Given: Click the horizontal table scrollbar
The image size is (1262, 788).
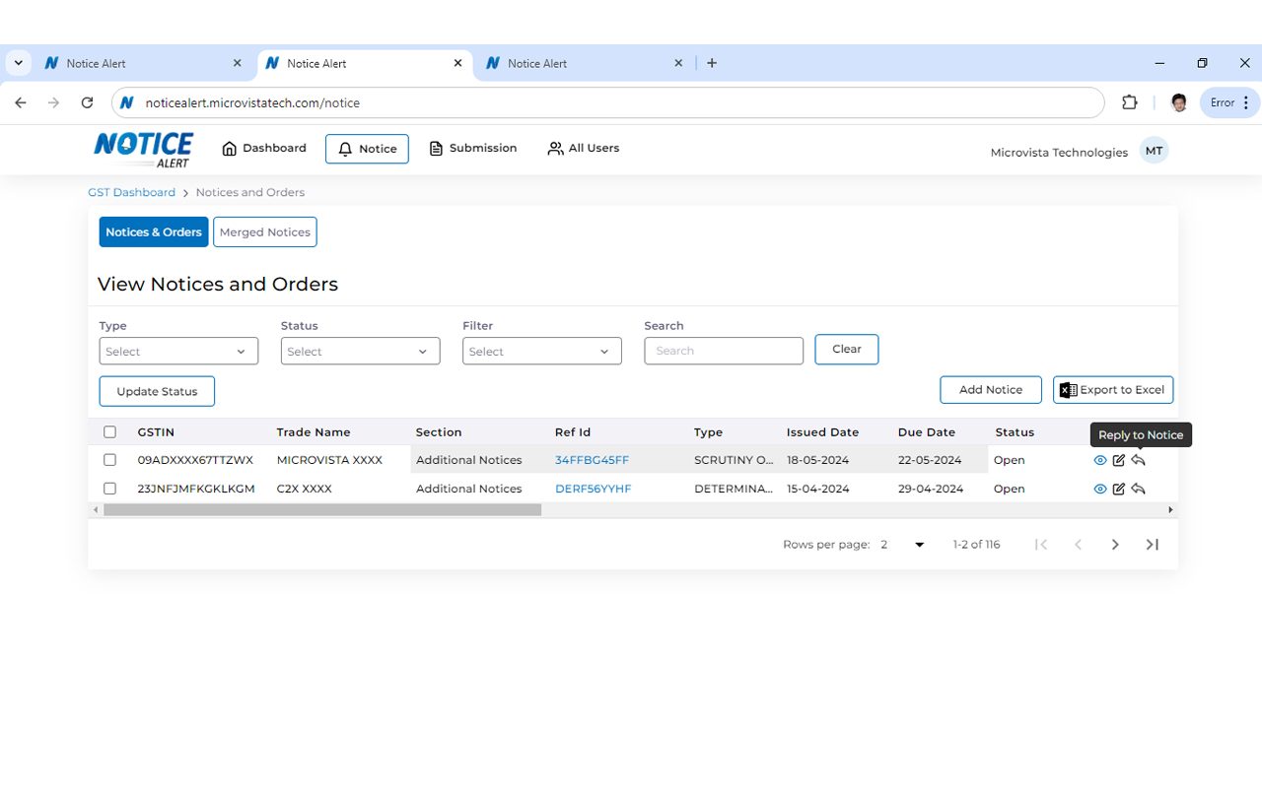Looking at the screenshot, I should 322,510.
